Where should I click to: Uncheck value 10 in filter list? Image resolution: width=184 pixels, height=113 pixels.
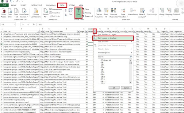[x=102, y=77]
